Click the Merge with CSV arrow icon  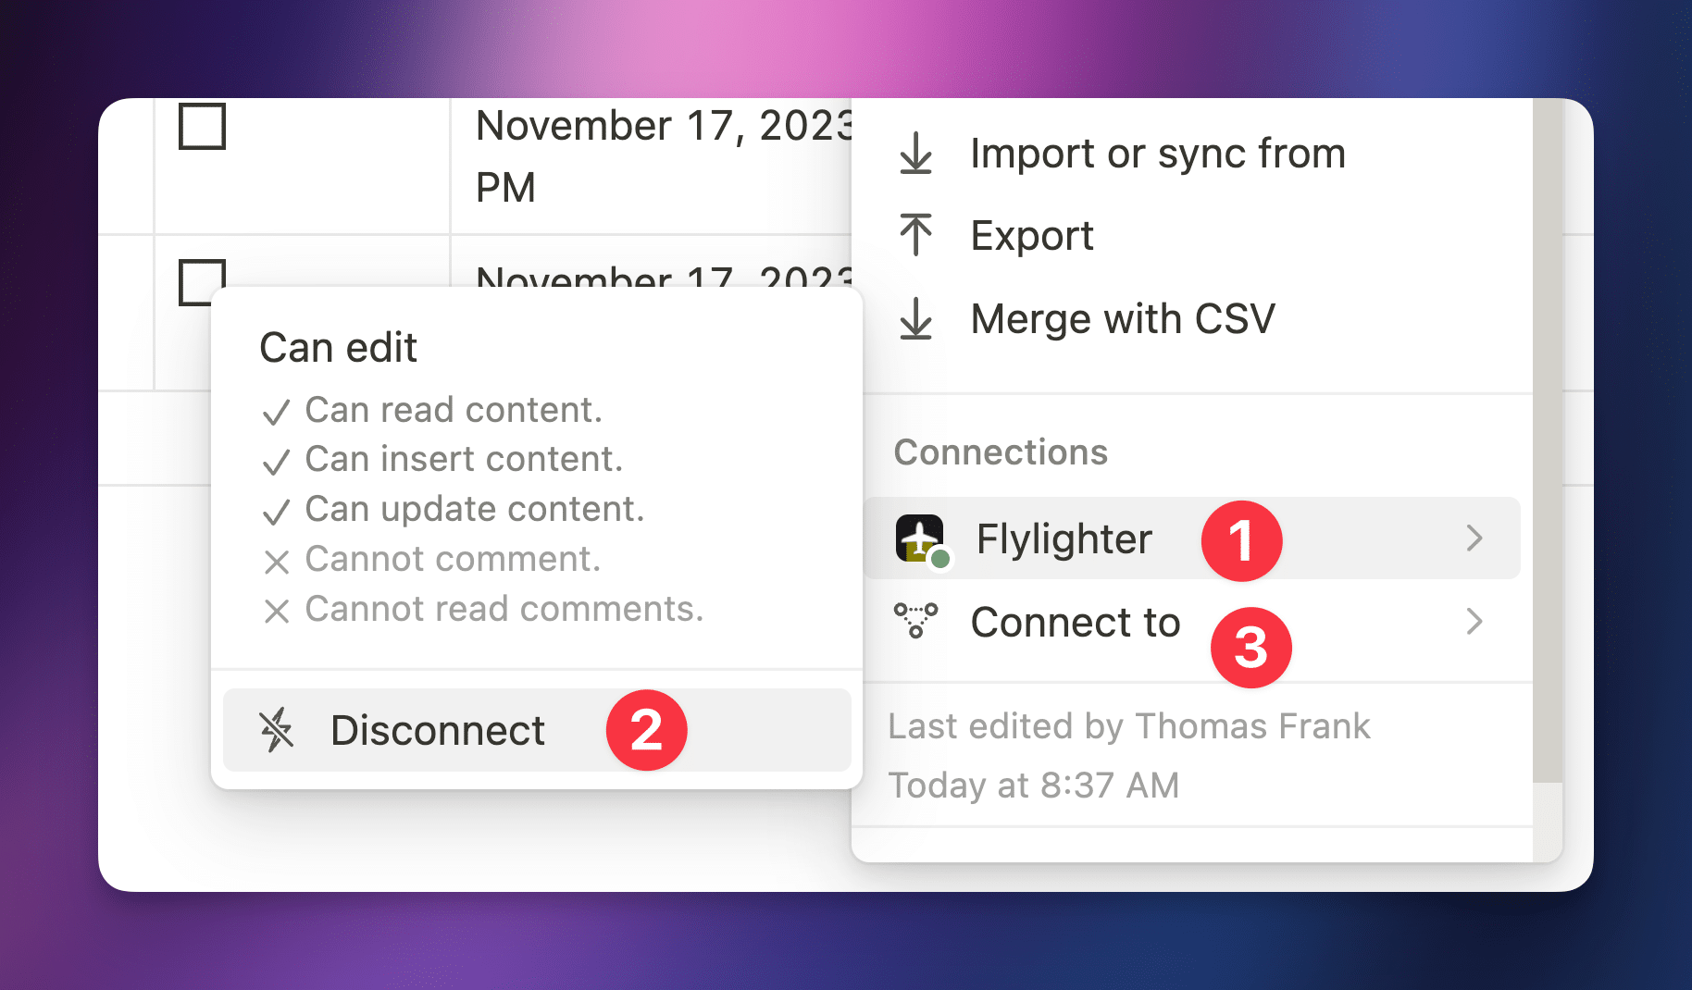click(x=915, y=319)
